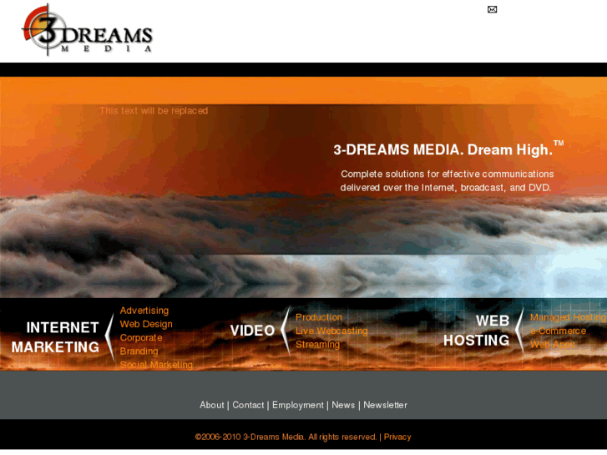
Task: Subscribe via the Newsletter link
Action: (x=385, y=405)
